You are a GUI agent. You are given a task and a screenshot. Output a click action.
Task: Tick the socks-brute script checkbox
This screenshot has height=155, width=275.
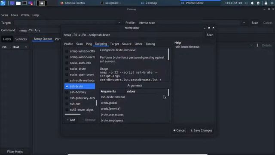(67, 69)
